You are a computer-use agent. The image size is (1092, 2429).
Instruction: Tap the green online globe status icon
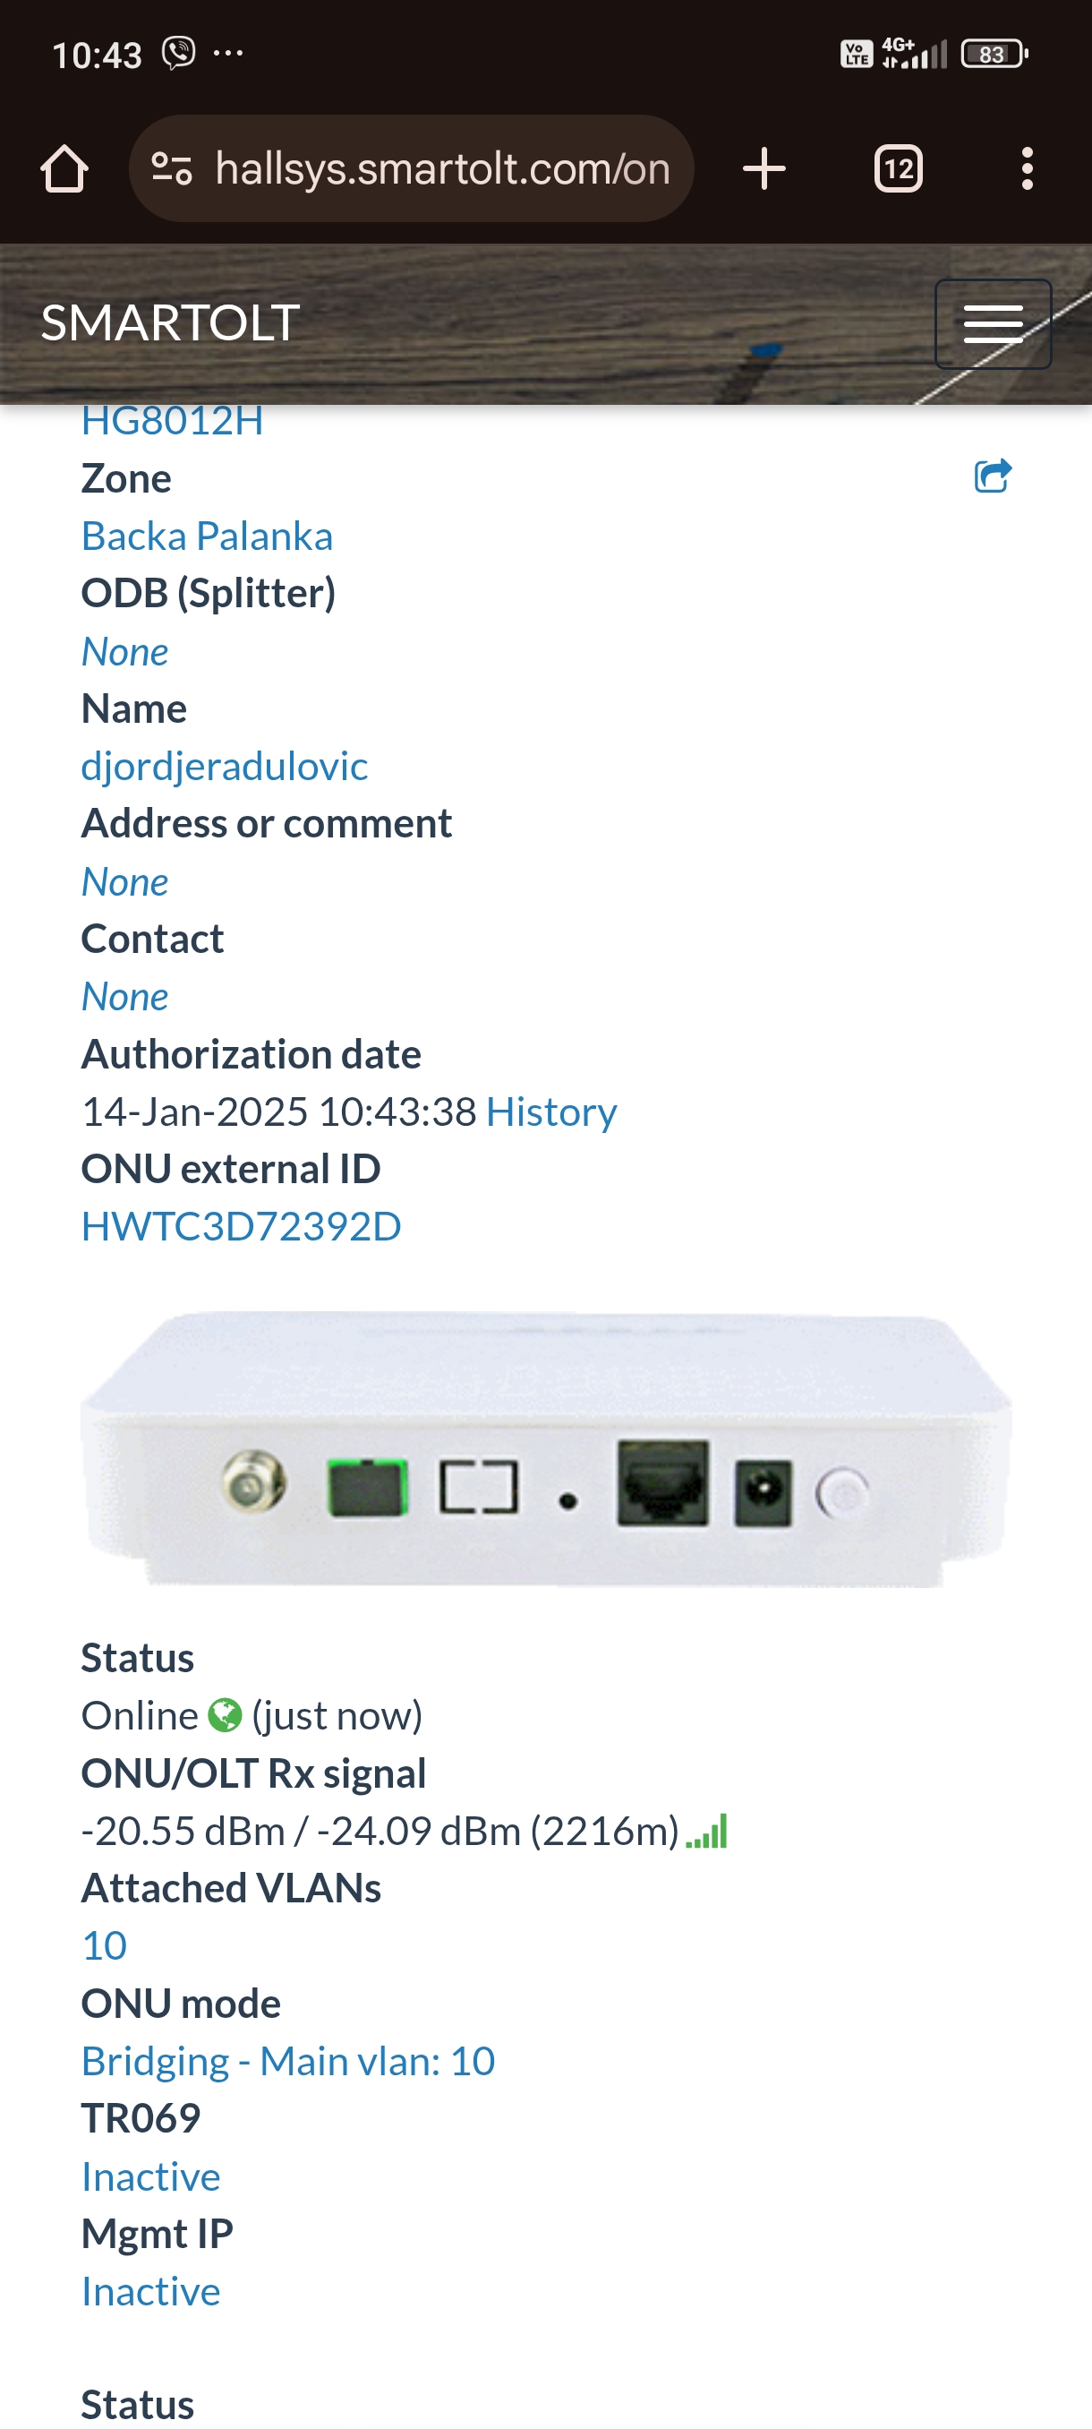coord(225,1715)
